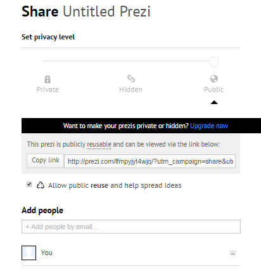The height and width of the screenshot is (271, 261).
Task: Click the owner crown icon beside You
Action: click(232, 253)
